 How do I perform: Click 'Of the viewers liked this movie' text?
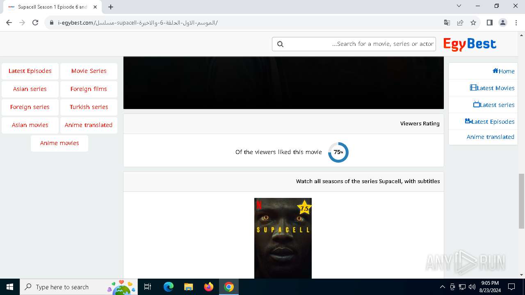[x=278, y=152]
